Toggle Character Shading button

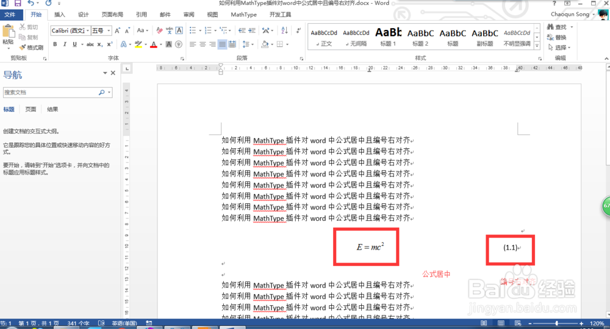coord(169,45)
